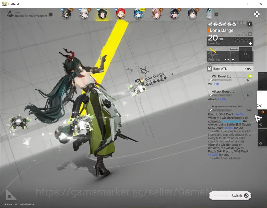Viewport: 267px width, 208px height.
Task: Select the highlighted green-haired operator portrait
Action: click(x=102, y=14)
